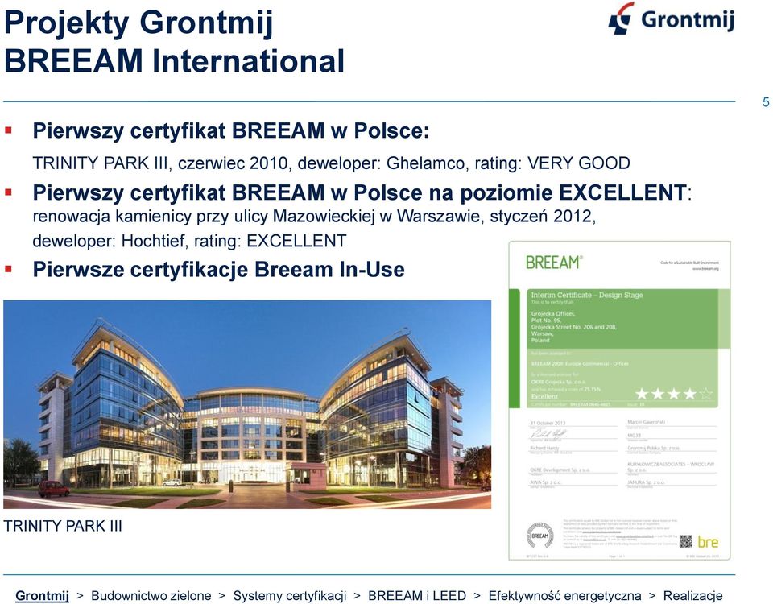Image resolution: width=773 pixels, height=604 pixels.
Task: Open BREEAM i LEED breadcrumb item
Action: click(417, 596)
